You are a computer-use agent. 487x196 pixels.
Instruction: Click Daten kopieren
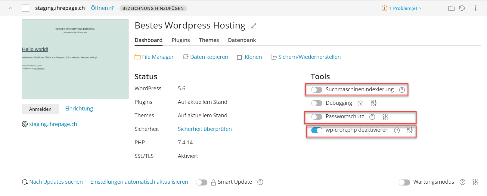pos(205,57)
